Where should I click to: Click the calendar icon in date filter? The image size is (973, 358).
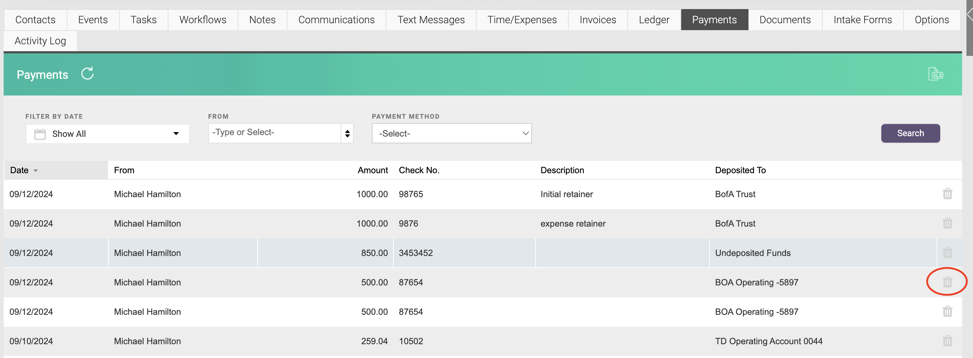(40, 134)
